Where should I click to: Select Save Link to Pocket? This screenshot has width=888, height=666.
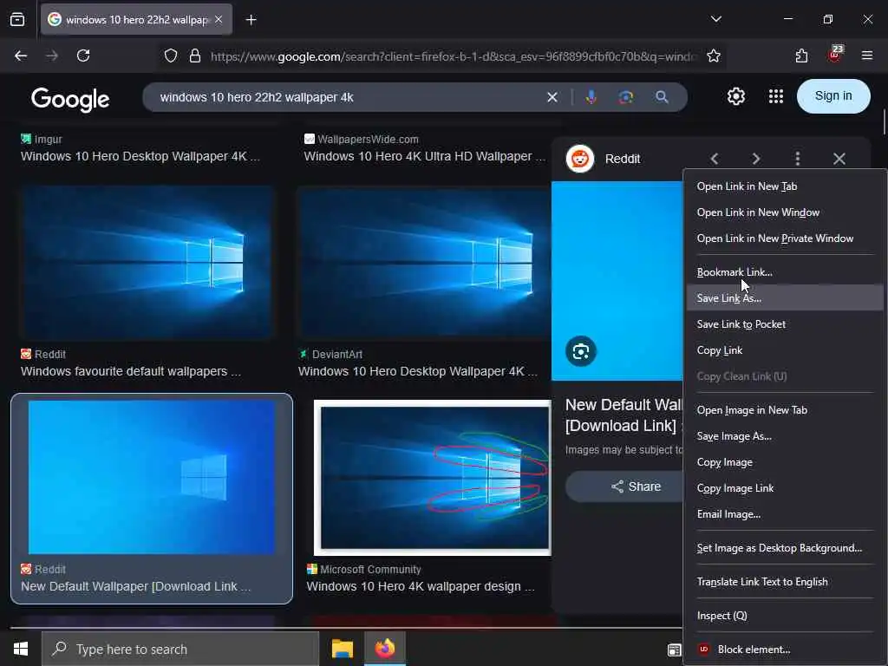click(x=784, y=324)
